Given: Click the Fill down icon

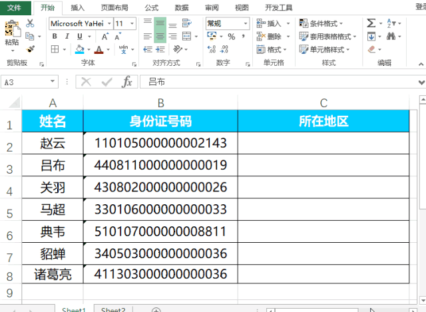Looking at the screenshot, I should [371, 37].
